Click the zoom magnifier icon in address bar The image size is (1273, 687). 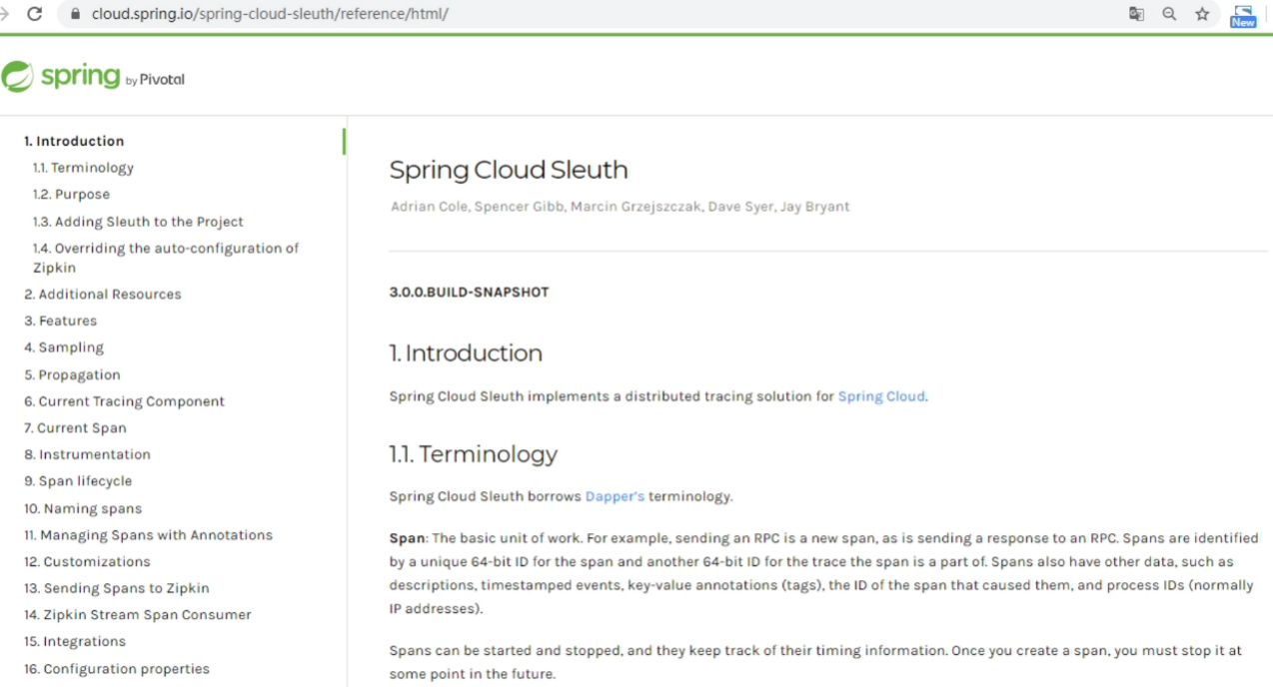click(1169, 14)
